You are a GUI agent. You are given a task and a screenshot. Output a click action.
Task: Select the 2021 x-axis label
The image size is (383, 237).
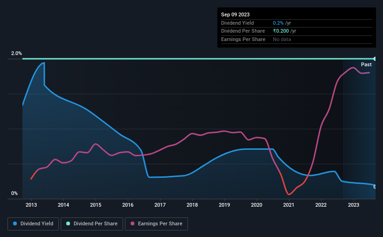click(289, 205)
